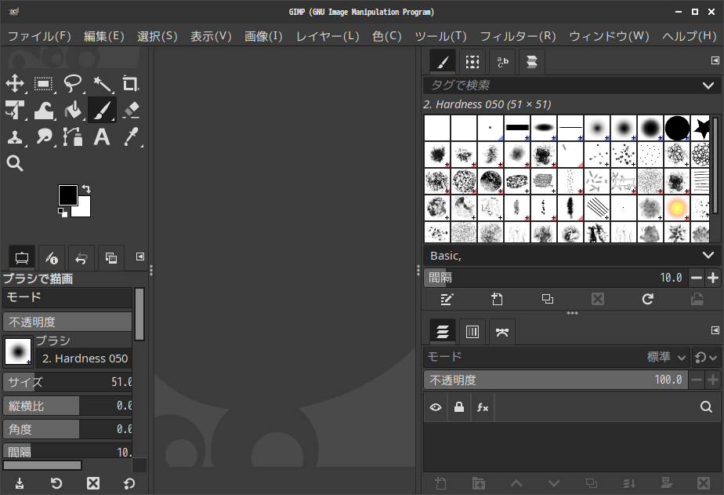Select the Free Select lasso tool
This screenshot has height=495, width=724.
click(73, 84)
